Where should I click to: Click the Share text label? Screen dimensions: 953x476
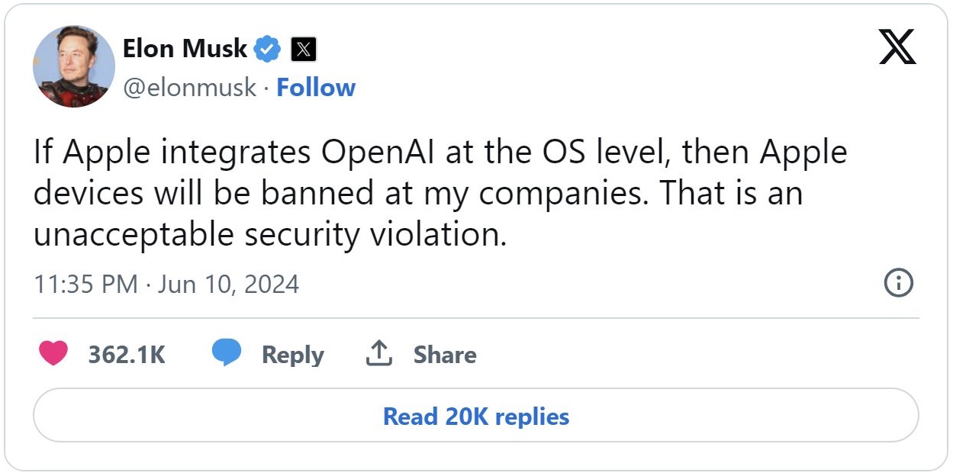[x=445, y=355]
